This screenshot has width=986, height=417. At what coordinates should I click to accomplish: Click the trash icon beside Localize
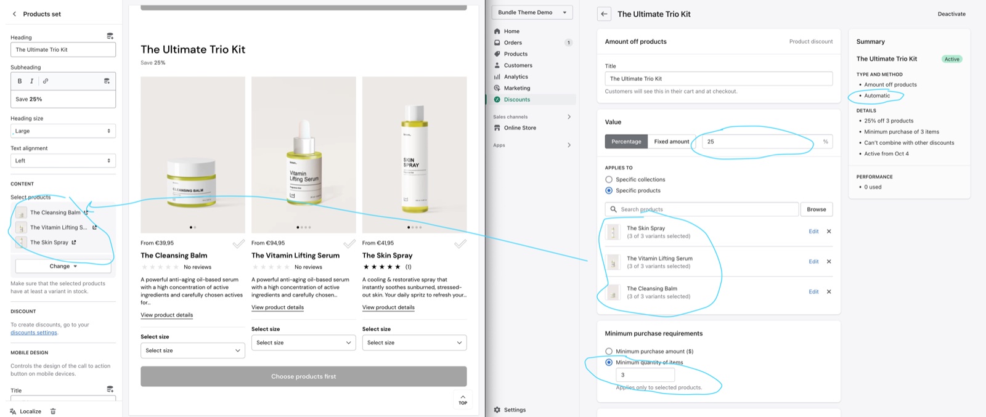53,411
